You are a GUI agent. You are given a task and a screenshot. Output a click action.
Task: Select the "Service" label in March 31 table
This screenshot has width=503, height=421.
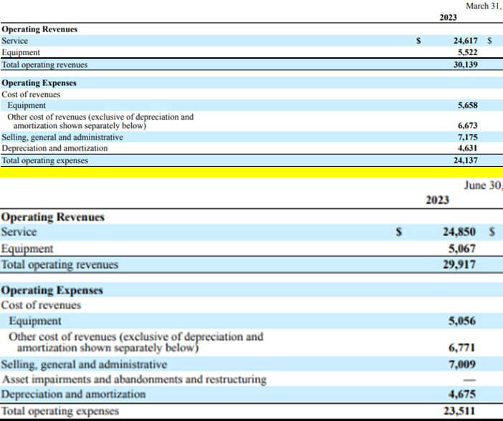click(x=15, y=41)
